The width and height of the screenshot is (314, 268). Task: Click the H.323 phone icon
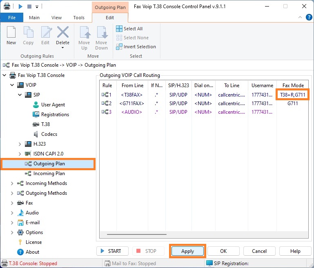point(28,144)
